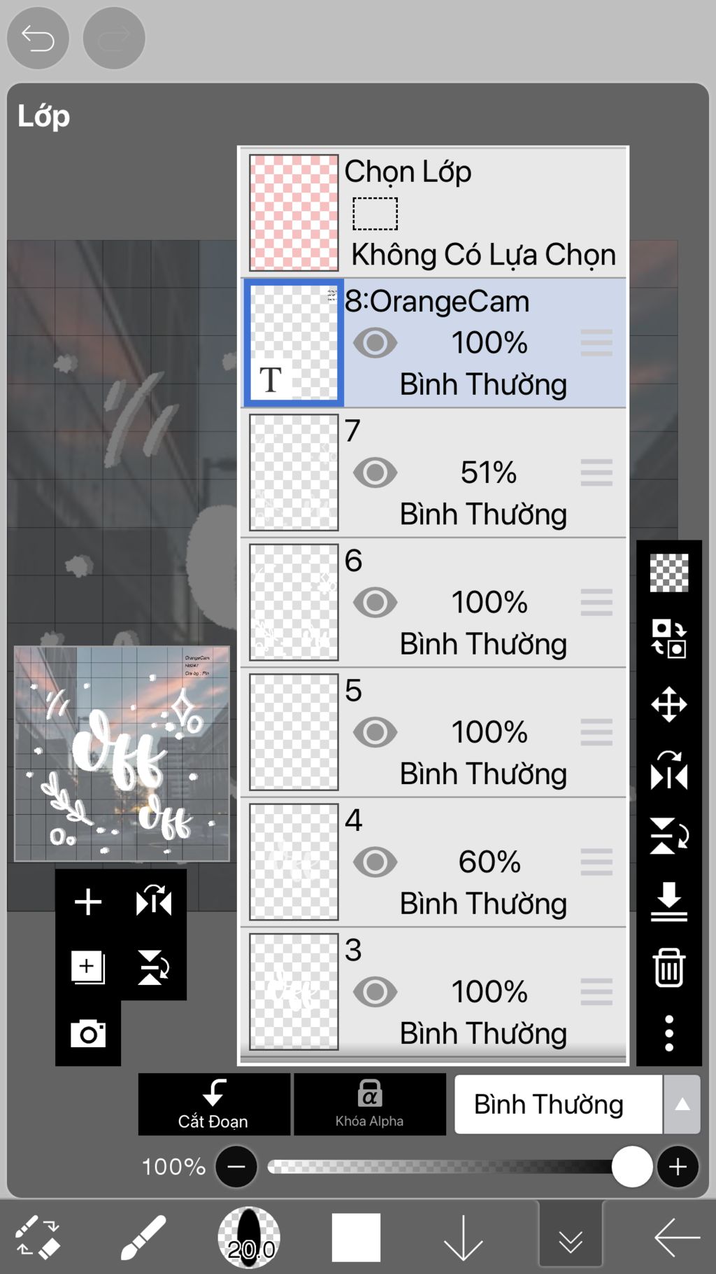Select the brush tool in bottom bar
Image resolution: width=716 pixels, height=1274 pixels.
(x=143, y=1238)
